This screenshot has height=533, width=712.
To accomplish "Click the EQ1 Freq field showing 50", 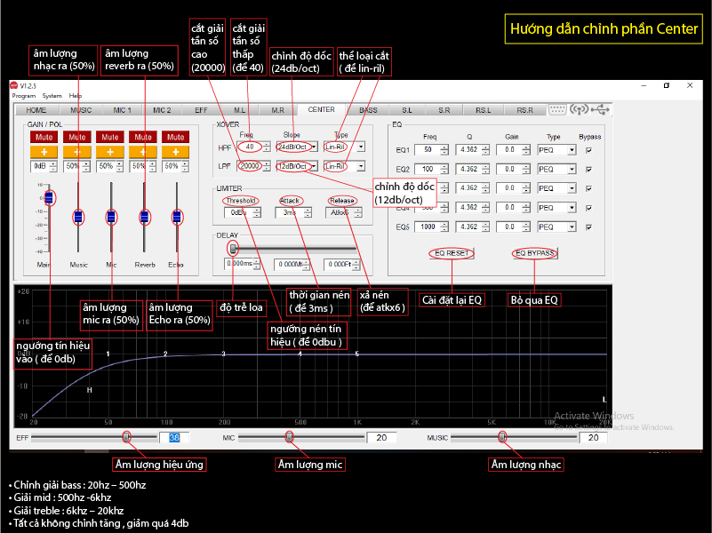I will 428,150.
